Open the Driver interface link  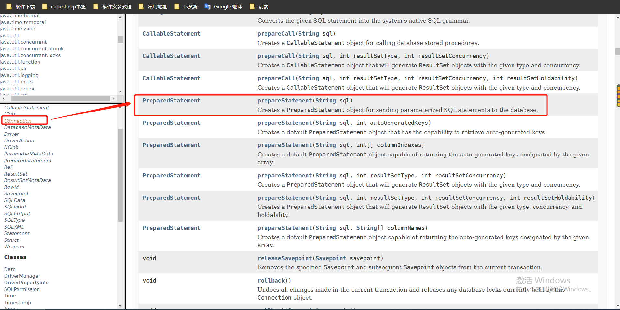pyautogui.click(x=12, y=134)
